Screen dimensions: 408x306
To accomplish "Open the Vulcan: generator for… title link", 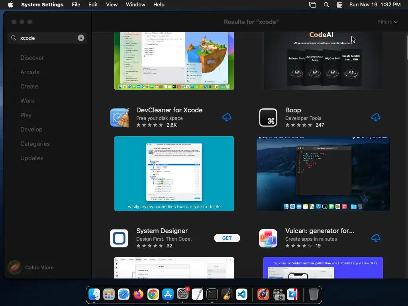I will [x=320, y=231].
